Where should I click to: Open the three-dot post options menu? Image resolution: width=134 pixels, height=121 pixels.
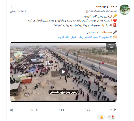pos(12,7)
